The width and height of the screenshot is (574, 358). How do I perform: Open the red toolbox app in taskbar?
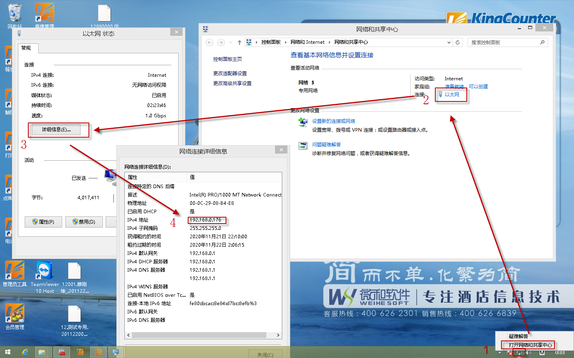62,352
